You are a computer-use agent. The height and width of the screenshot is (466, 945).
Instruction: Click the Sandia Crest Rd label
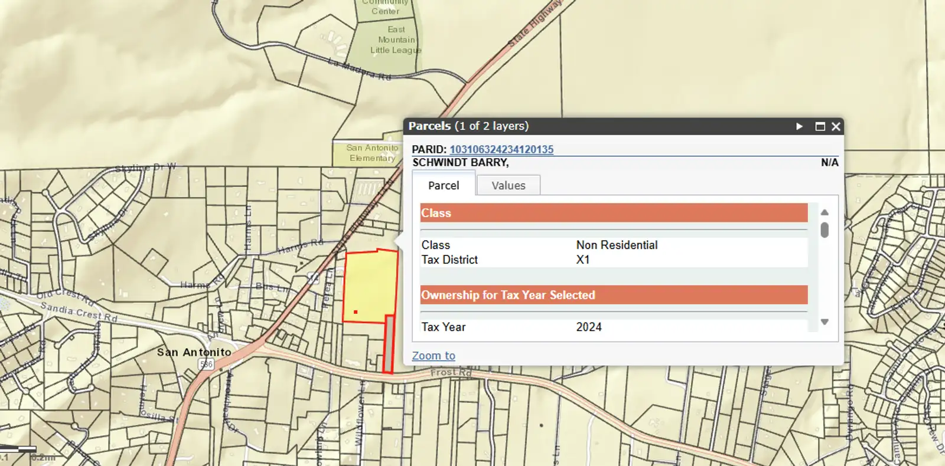pos(79,311)
